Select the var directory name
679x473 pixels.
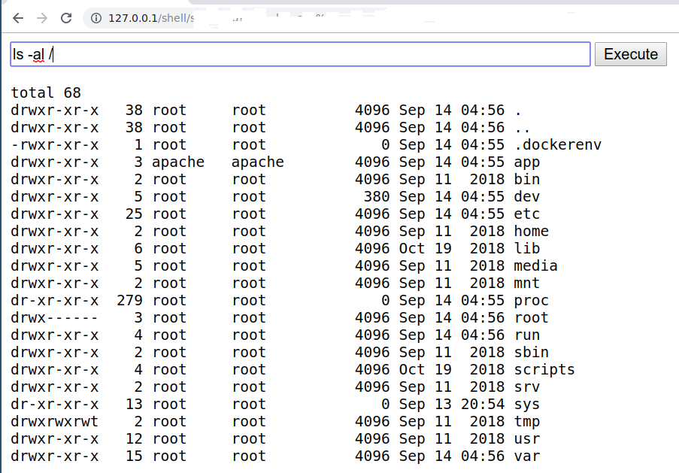[x=527, y=456]
